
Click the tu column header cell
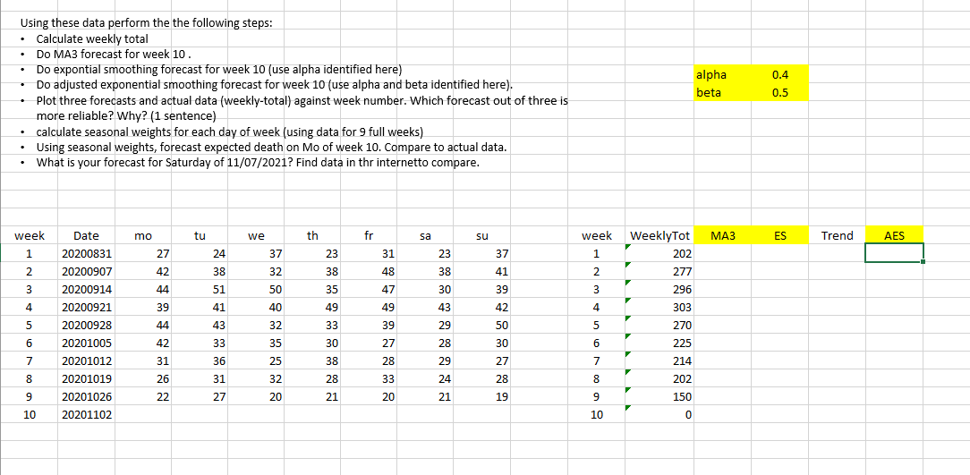point(200,235)
